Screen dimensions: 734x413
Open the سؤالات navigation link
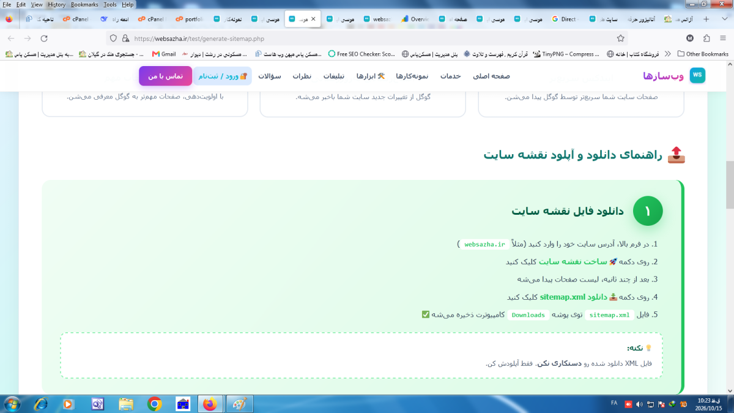[x=270, y=76]
